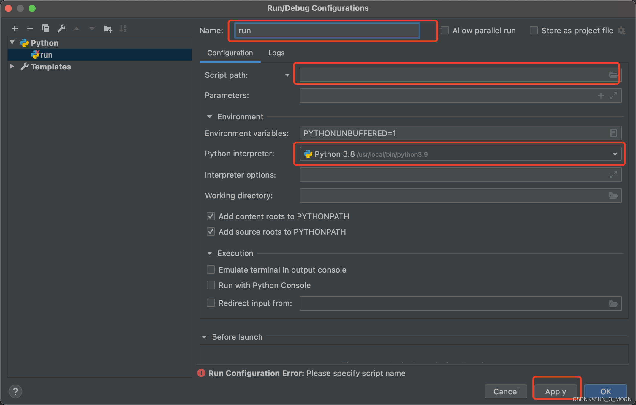The image size is (636, 405).
Task: Toggle Add content roots to PYTHONPATH
Action: pyautogui.click(x=211, y=216)
